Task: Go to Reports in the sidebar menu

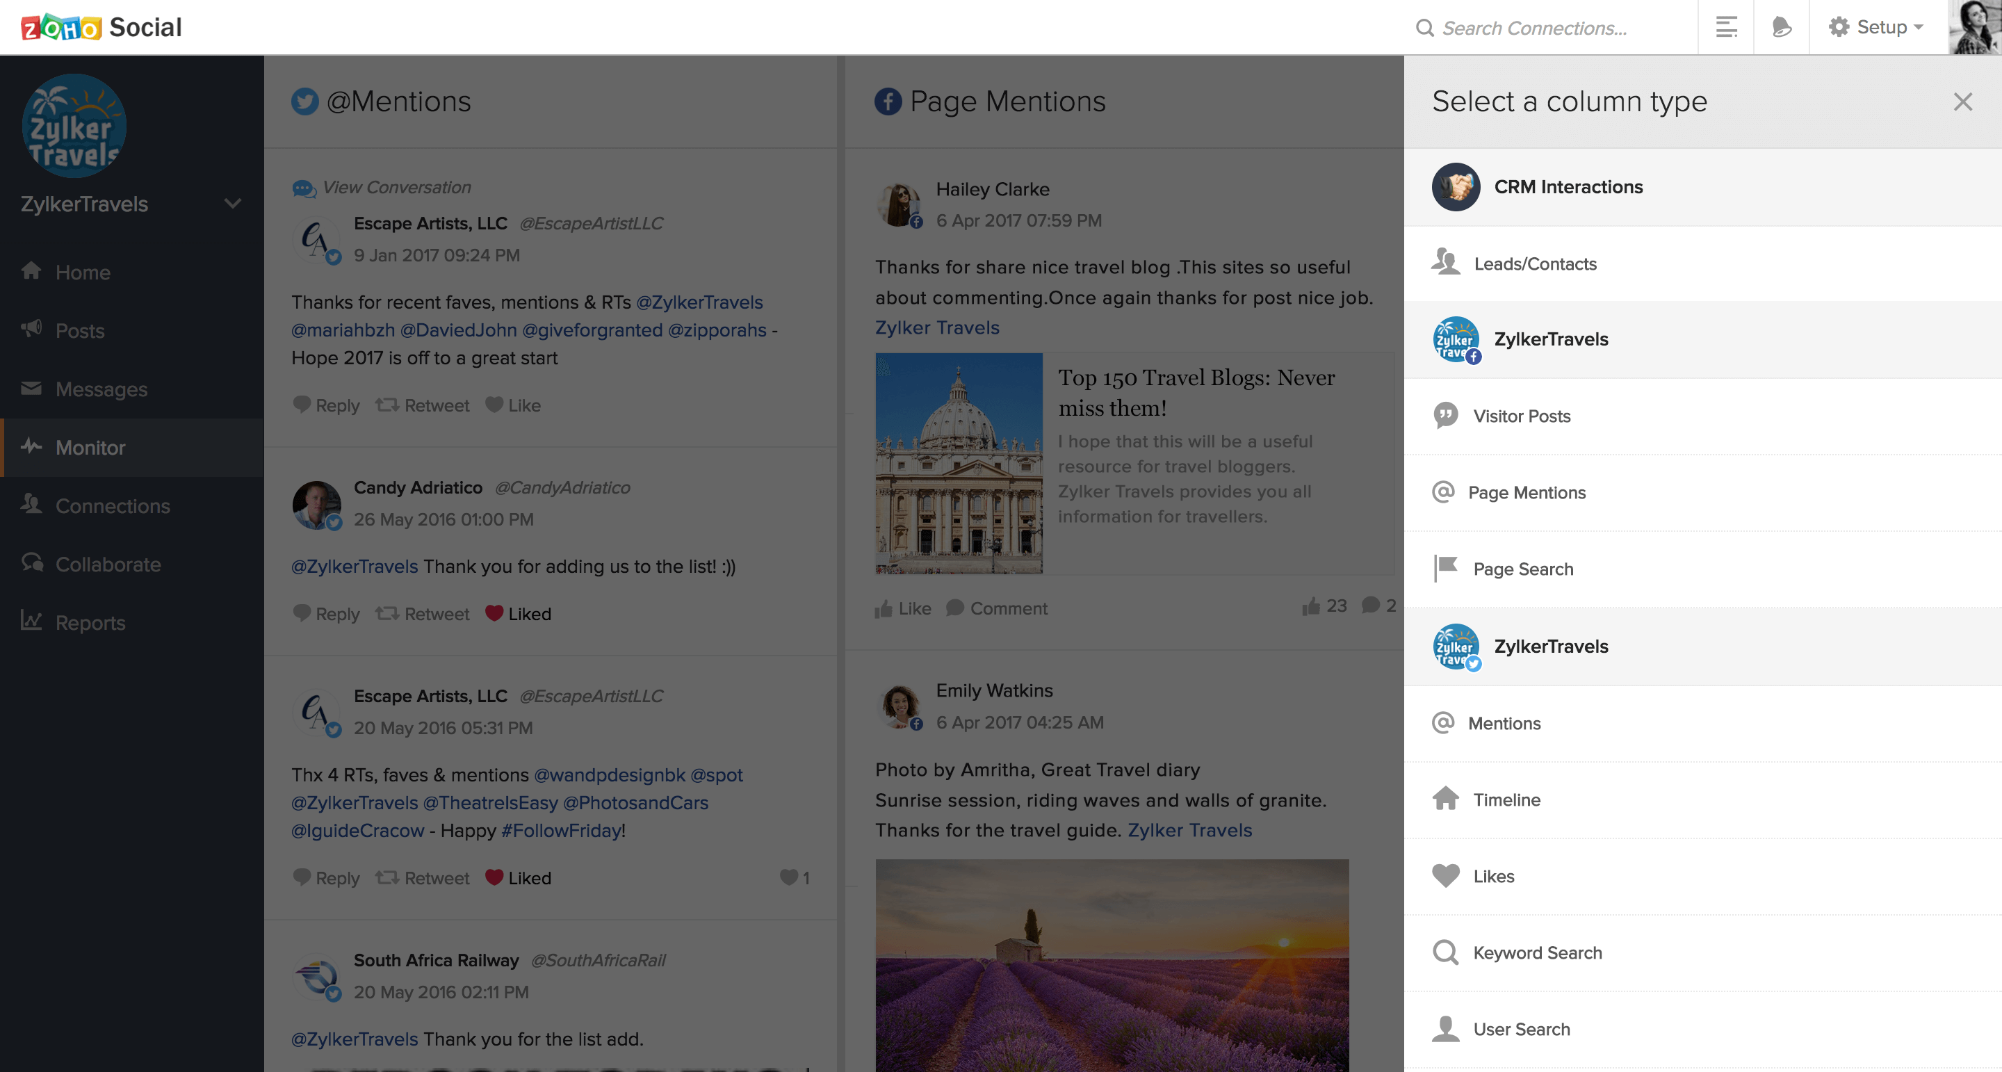Action: pyautogui.click(x=90, y=622)
